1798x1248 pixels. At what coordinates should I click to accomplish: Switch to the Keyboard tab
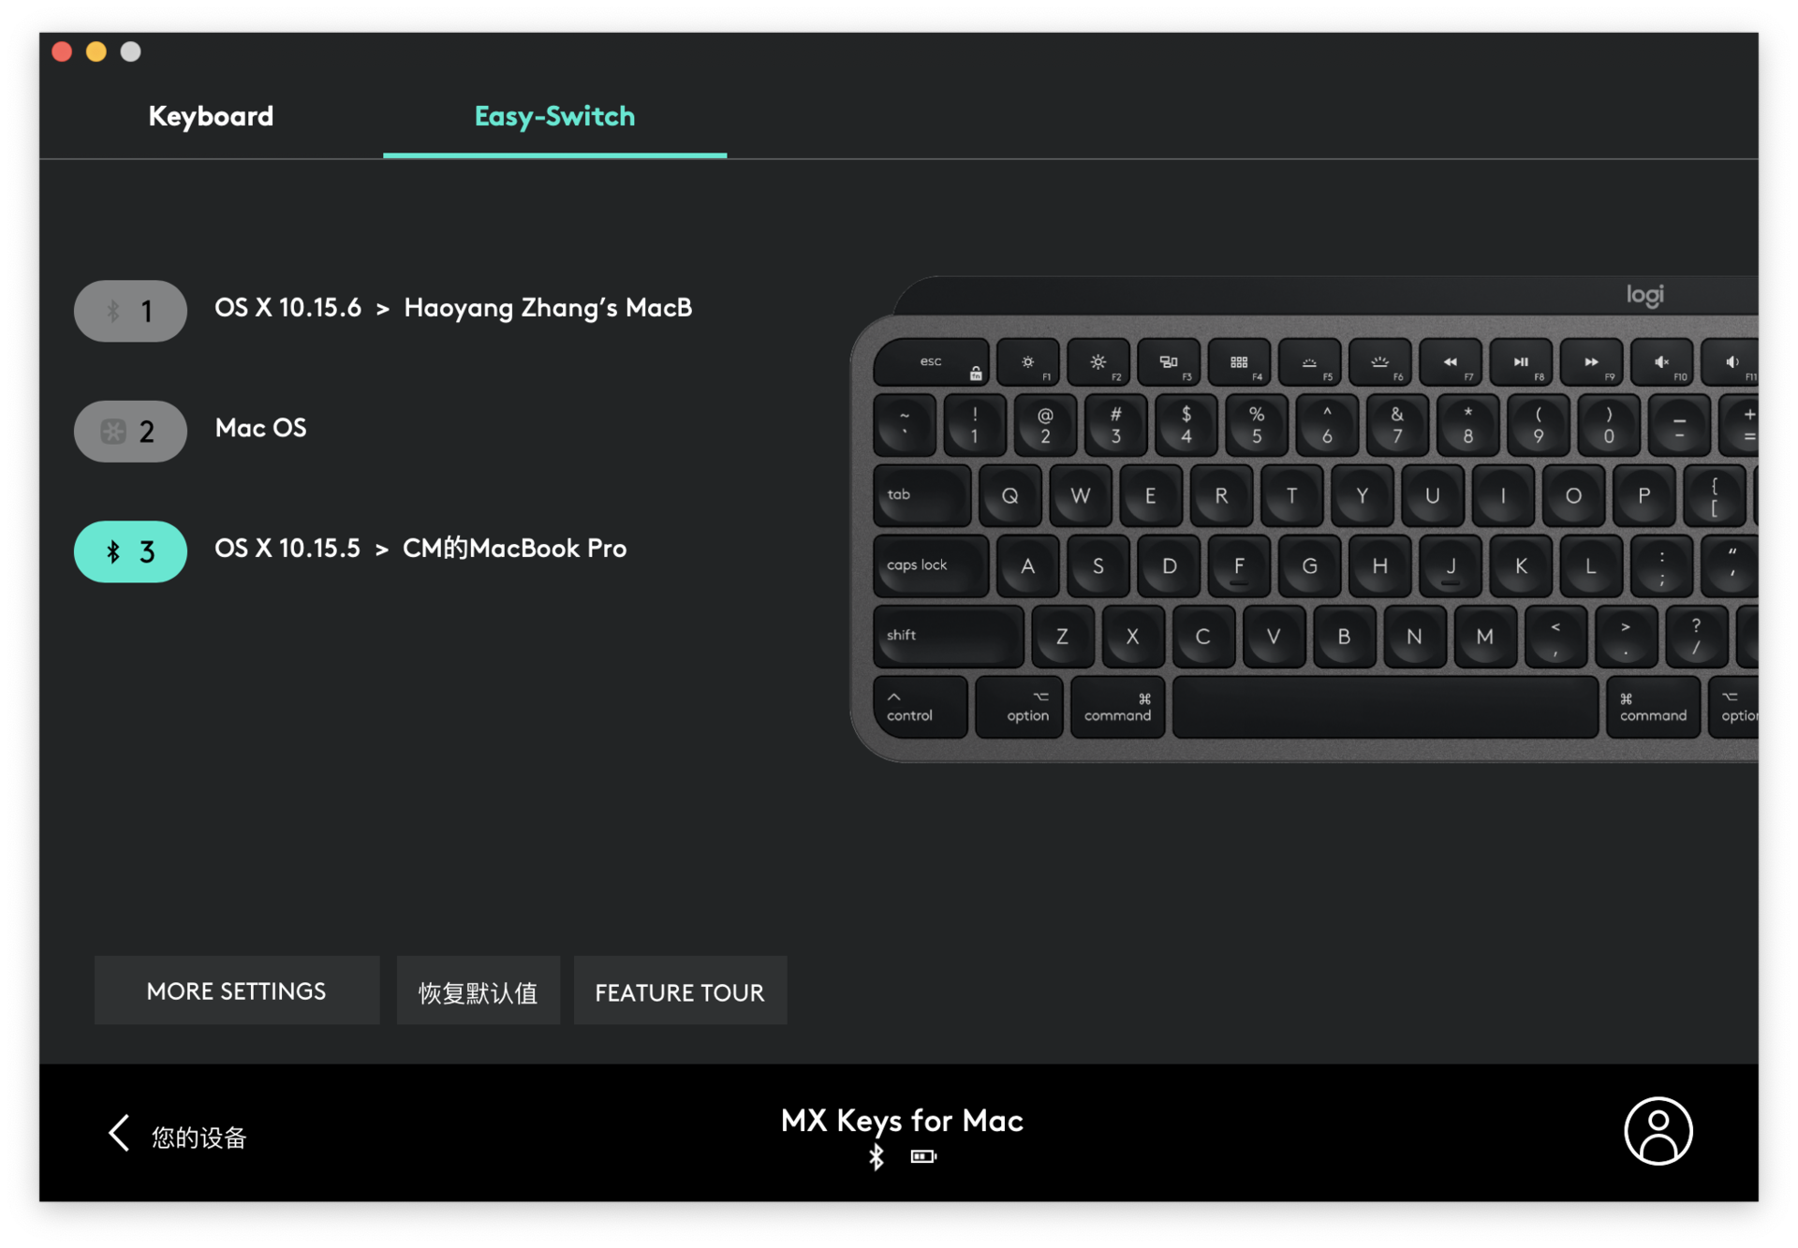pos(211,116)
